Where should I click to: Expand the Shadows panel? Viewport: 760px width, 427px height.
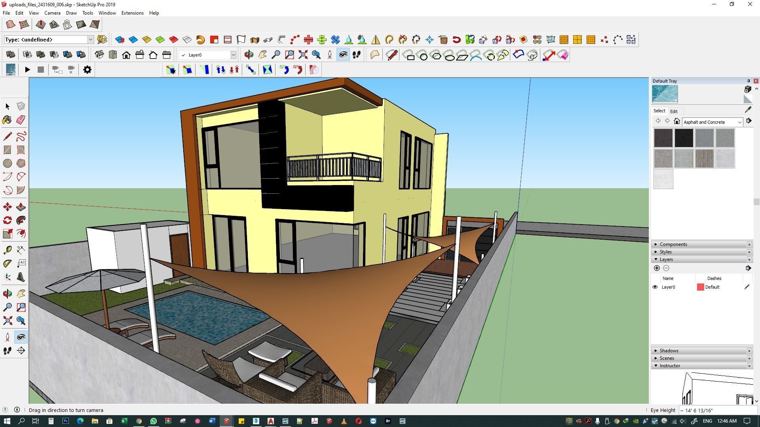tap(669, 351)
